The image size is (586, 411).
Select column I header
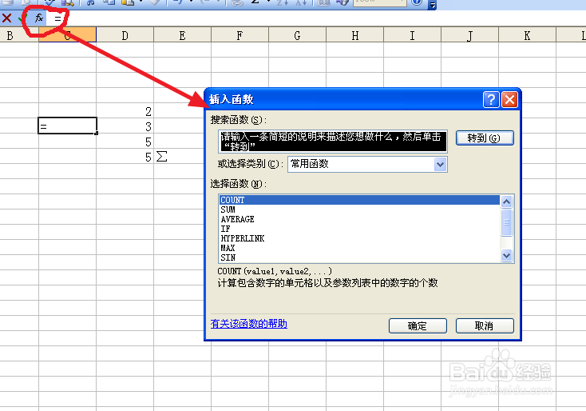(412, 35)
